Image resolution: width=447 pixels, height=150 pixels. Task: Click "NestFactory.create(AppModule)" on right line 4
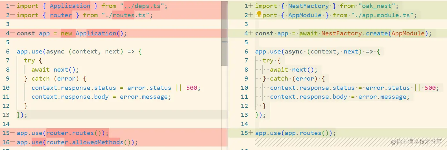pyautogui.click(x=375, y=33)
